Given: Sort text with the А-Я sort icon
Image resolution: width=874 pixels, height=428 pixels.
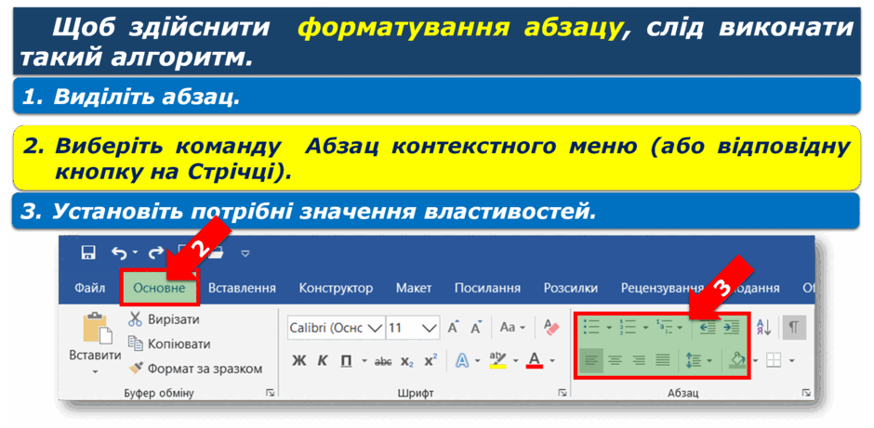Looking at the screenshot, I should pos(763,328).
